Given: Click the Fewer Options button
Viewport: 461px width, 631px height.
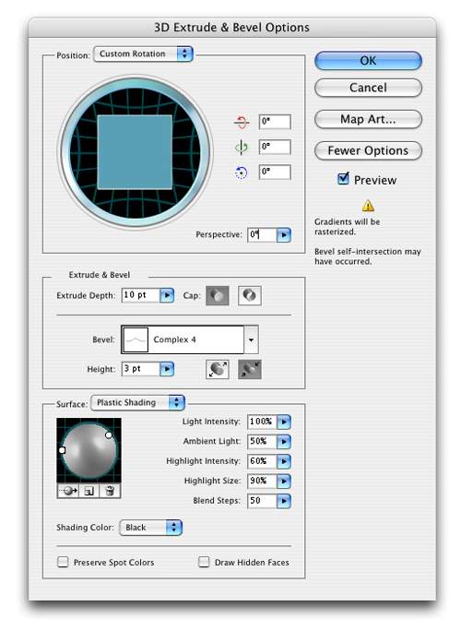Looking at the screenshot, I should 368,151.
